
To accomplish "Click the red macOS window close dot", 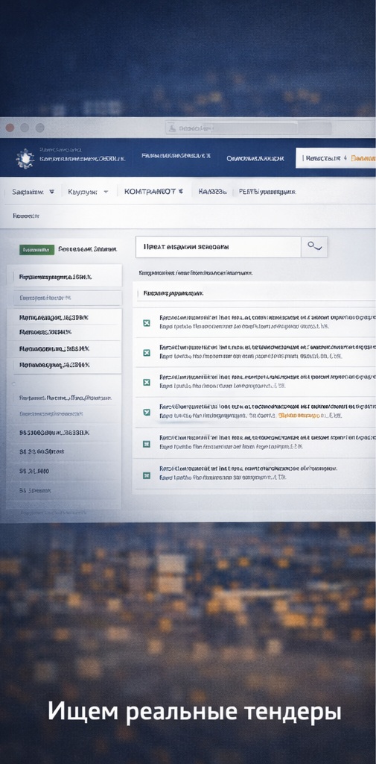I will [9, 128].
